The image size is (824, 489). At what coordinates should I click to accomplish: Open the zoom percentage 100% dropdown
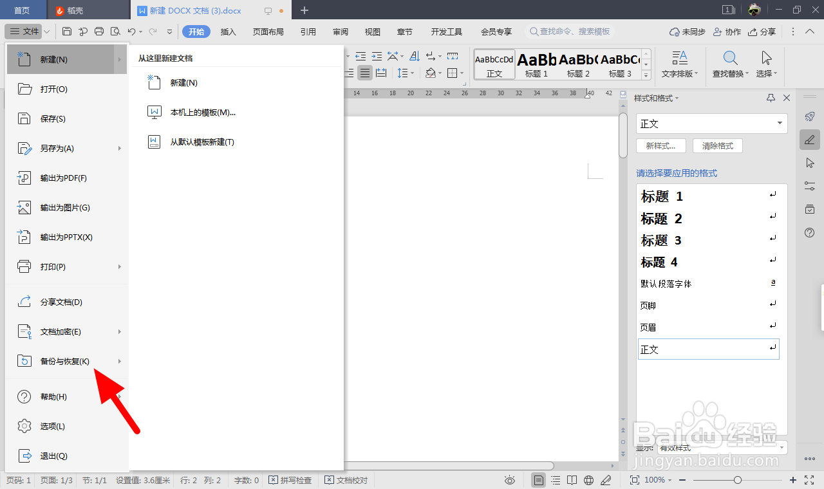[x=659, y=480]
